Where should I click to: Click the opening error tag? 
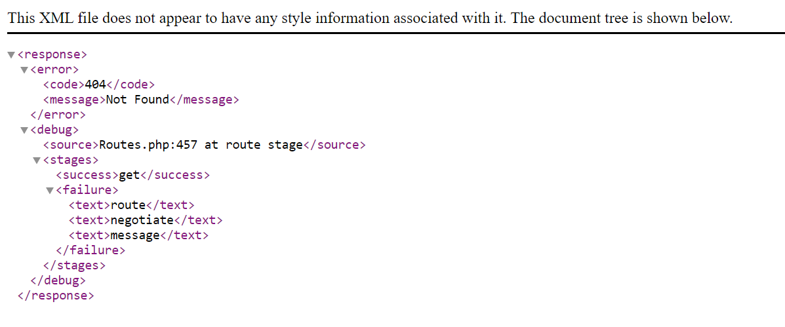(x=54, y=69)
